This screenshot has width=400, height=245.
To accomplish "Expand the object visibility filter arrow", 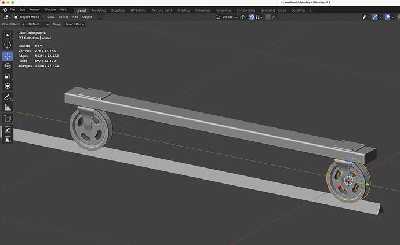I will (369, 17).
